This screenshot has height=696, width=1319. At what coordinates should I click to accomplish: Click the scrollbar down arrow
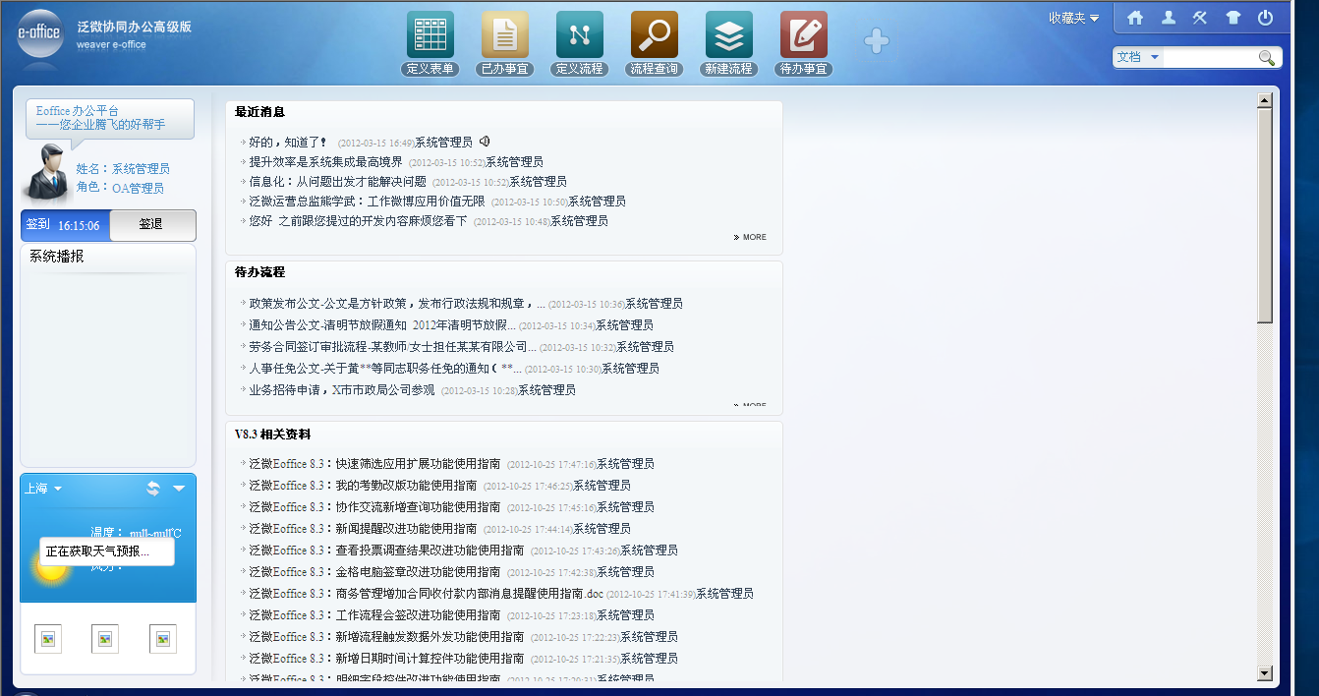click(1265, 673)
